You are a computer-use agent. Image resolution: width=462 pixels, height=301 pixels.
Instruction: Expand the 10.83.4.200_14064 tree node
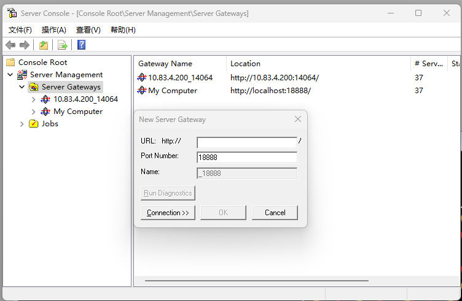point(34,99)
